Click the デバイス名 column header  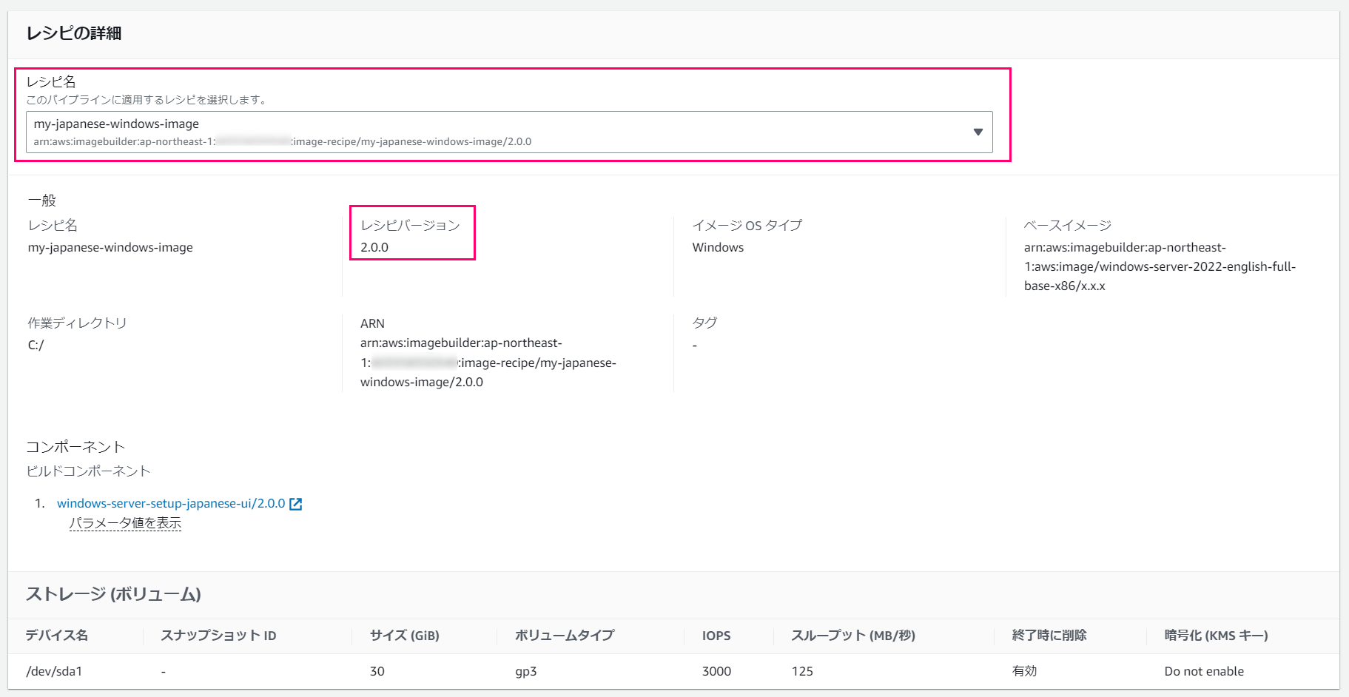pos(57,636)
